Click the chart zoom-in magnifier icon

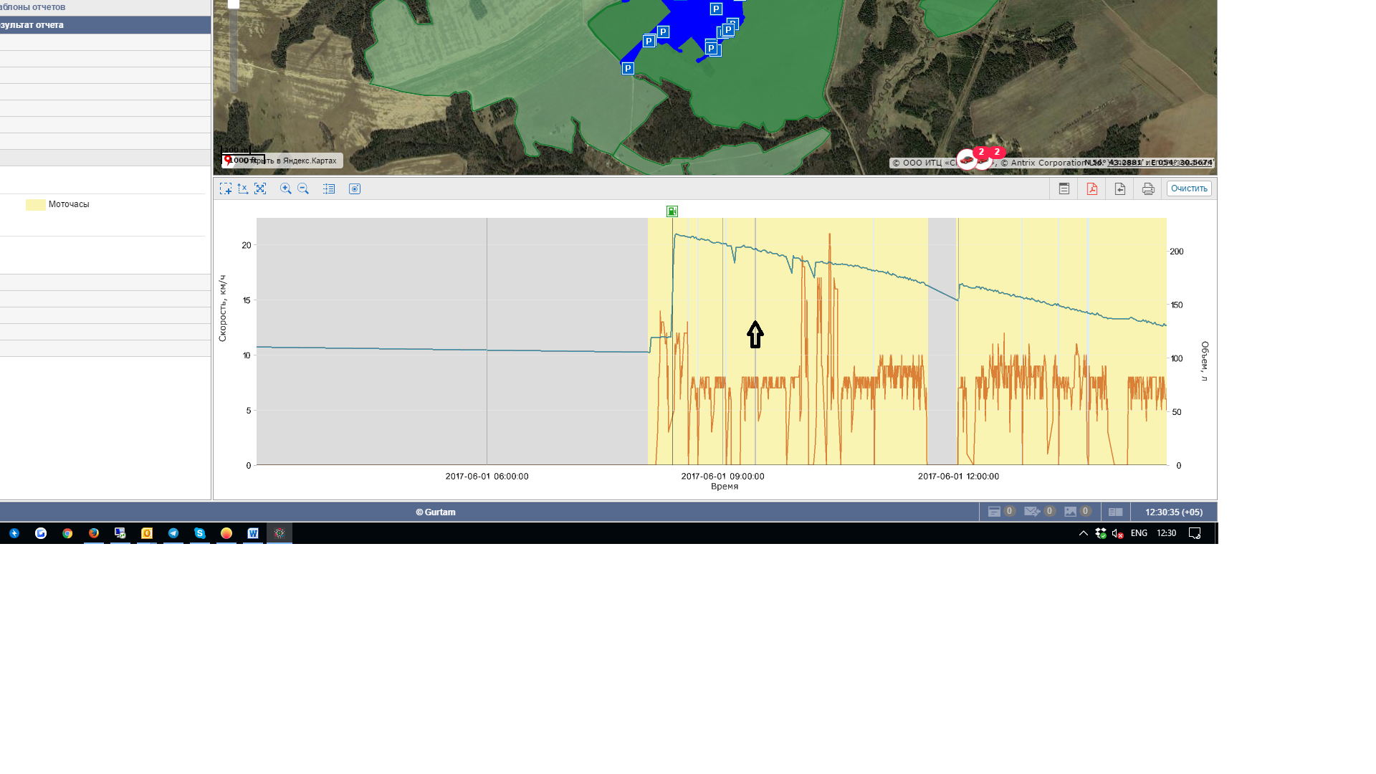pos(285,188)
